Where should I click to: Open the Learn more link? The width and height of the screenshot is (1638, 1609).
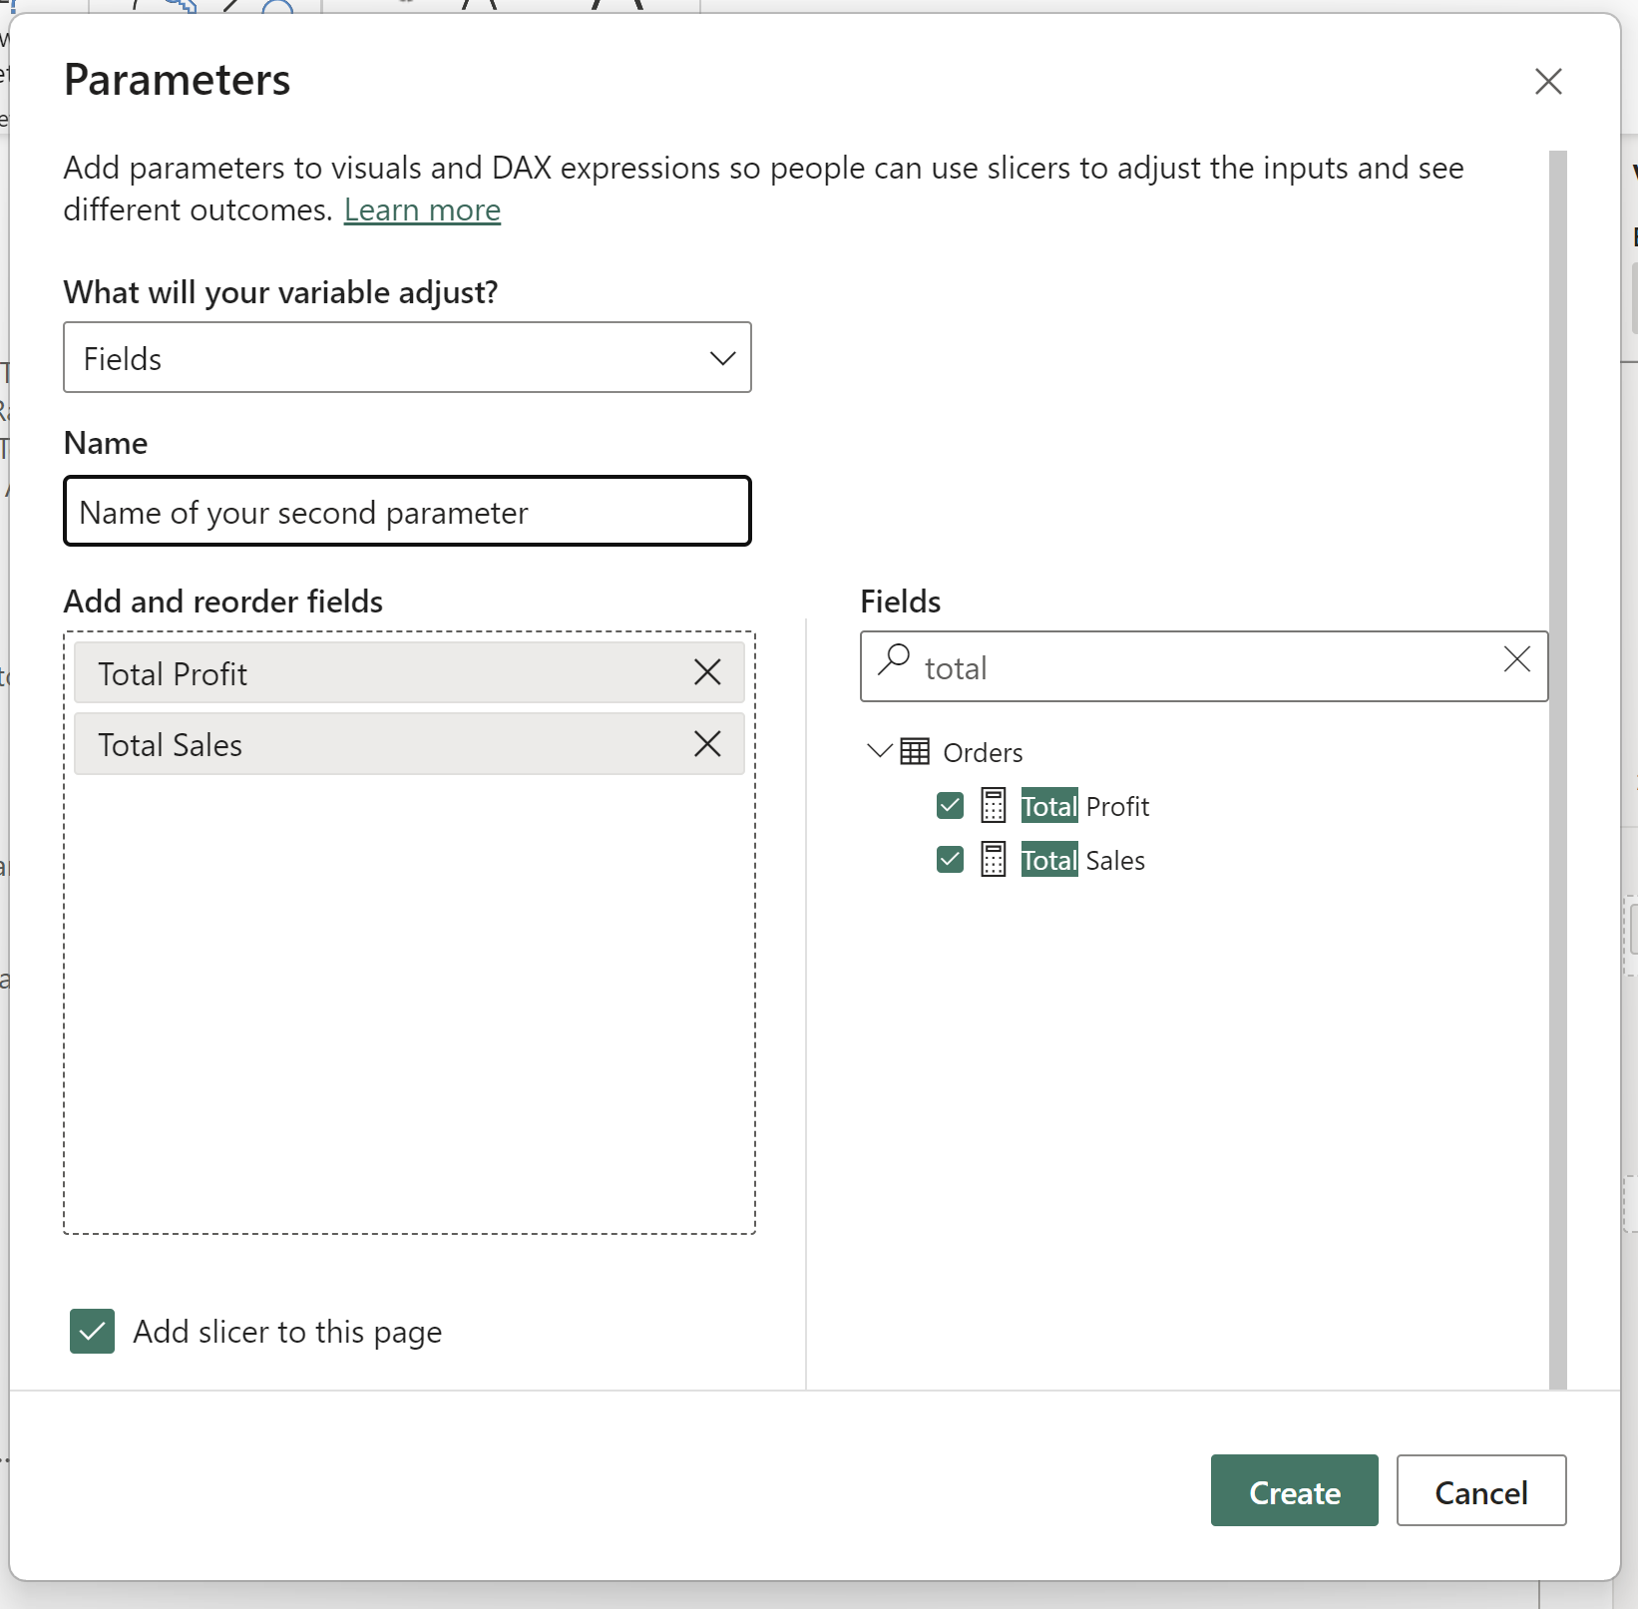[422, 210]
